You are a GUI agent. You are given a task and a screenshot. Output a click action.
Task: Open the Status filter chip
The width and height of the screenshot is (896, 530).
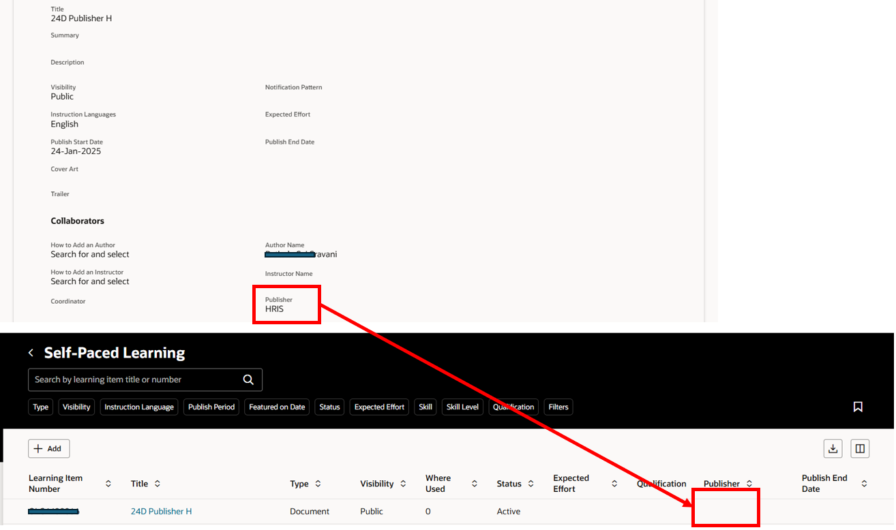pos(329,407)
